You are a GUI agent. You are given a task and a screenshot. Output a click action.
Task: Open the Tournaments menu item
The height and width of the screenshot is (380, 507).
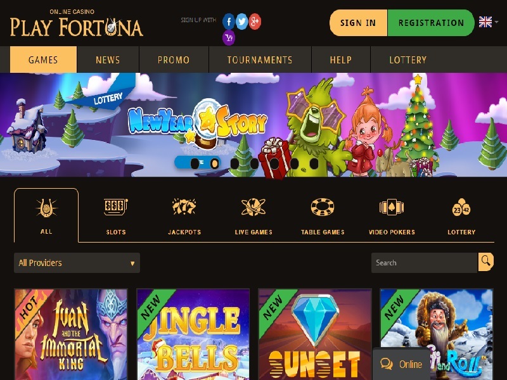pyautogui.click(x=260, y=60)
